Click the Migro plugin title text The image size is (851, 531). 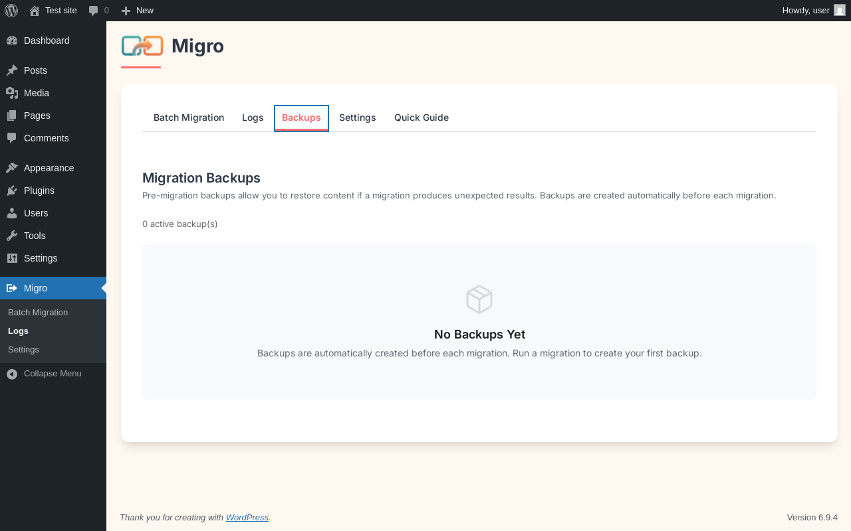coord(197,46)
